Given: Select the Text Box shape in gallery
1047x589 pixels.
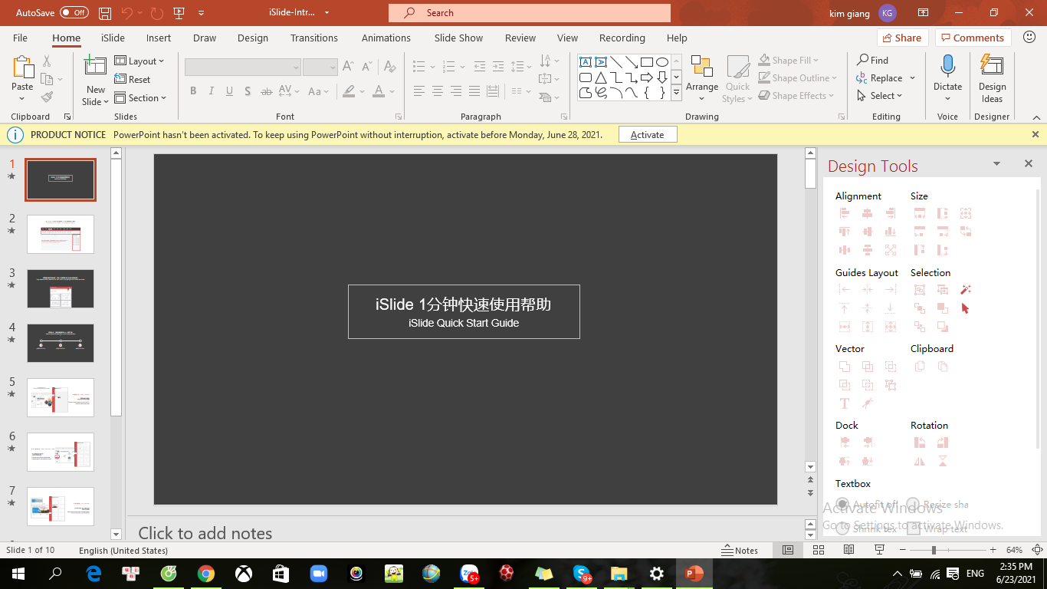Looking at the screenshot, I should tap(586, 62).
